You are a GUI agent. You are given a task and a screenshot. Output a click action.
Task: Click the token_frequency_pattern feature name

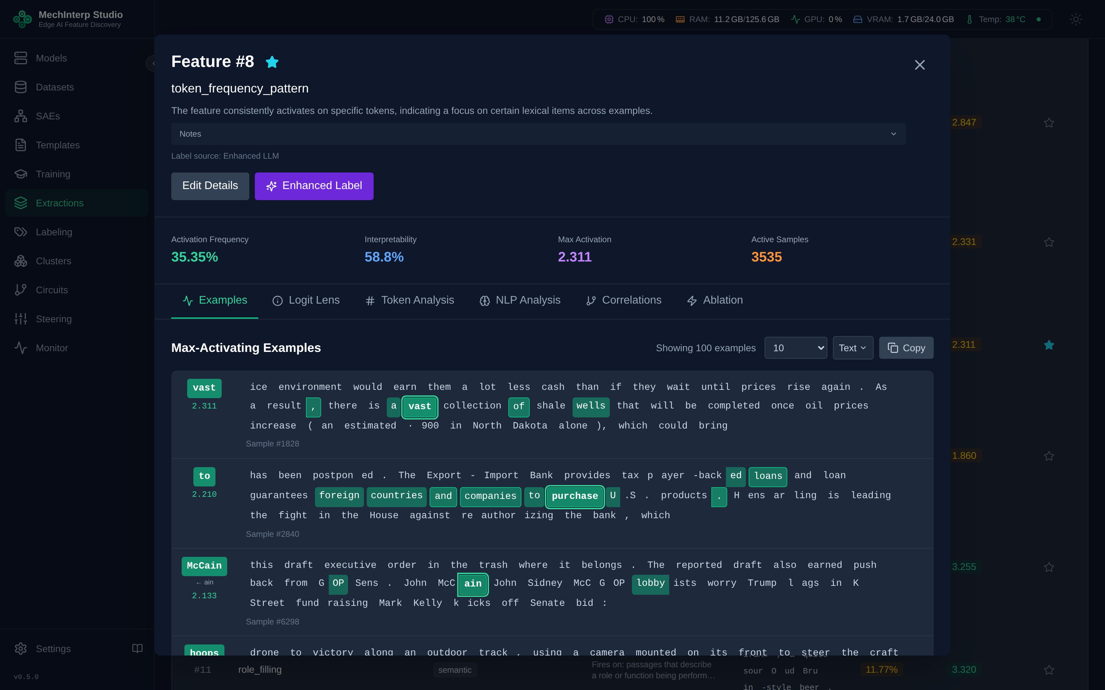(x=240, y=88)
